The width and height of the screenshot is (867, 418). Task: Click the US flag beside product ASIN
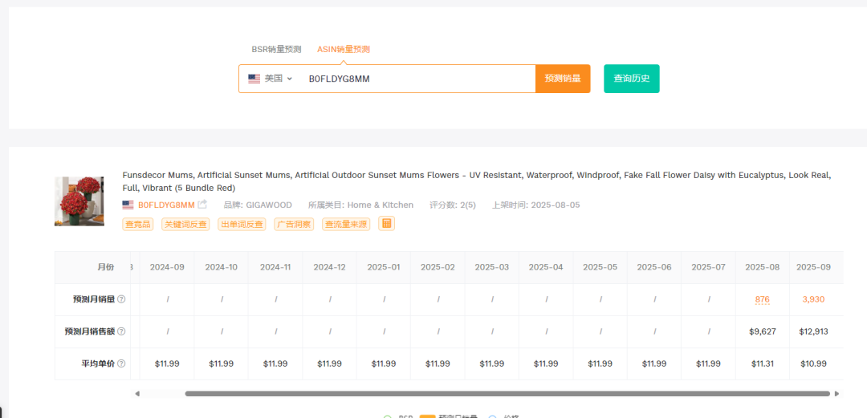tap(128, 205)
